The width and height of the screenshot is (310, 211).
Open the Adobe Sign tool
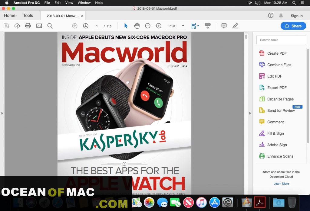[273, 145]
